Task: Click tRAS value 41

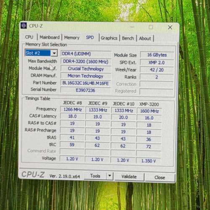Action: [x=72, y=138]
